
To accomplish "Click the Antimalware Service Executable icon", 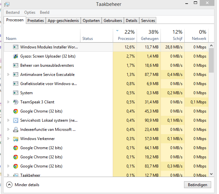I will (16, 75).
